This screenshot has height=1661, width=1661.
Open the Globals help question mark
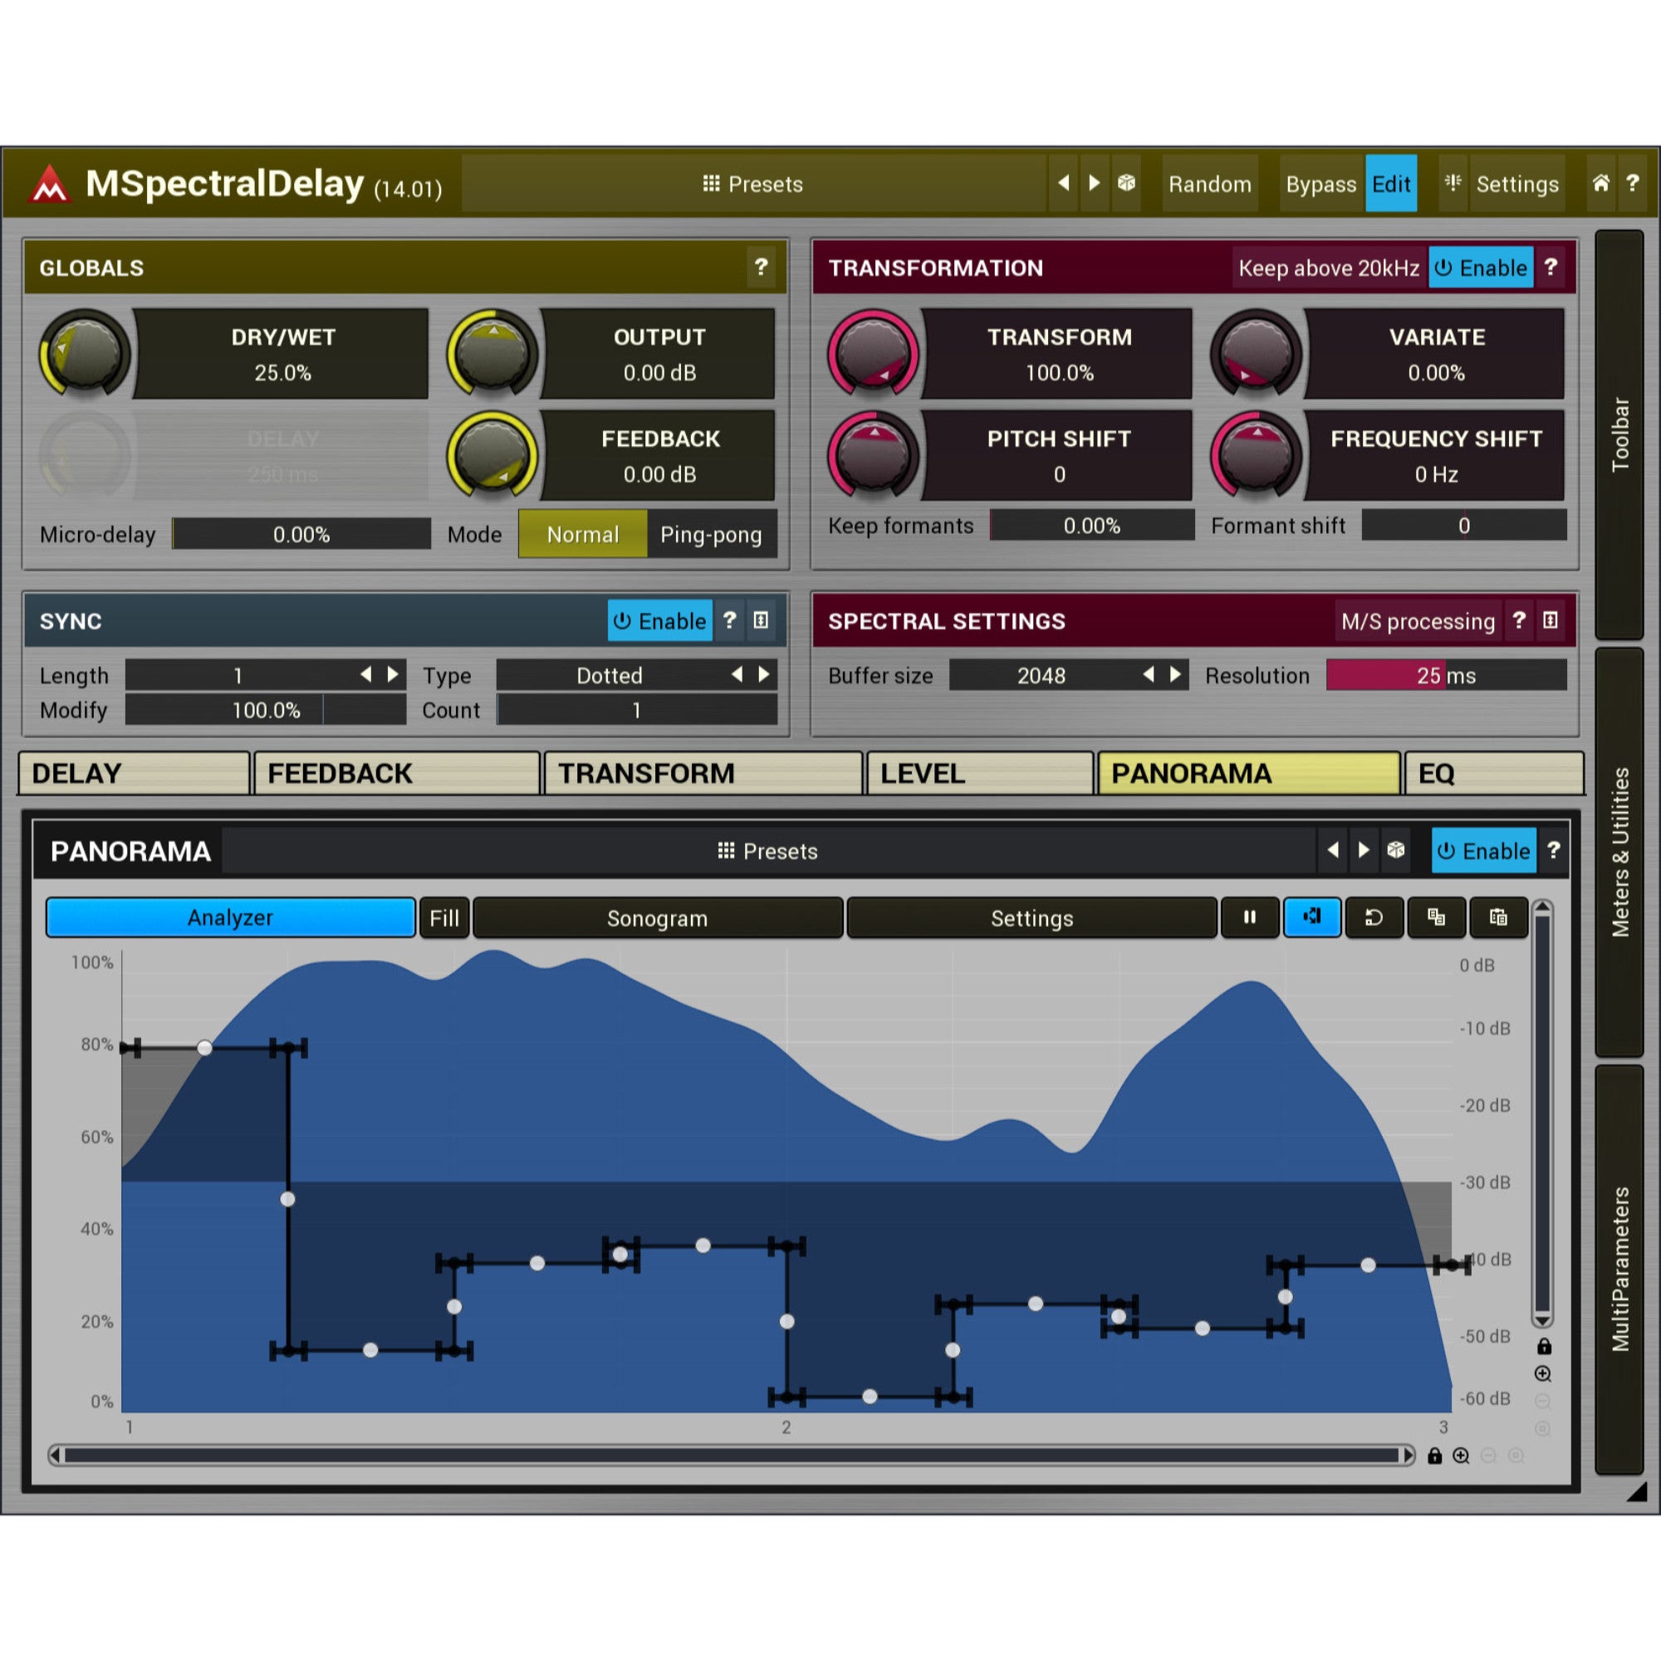coord(761,267)
